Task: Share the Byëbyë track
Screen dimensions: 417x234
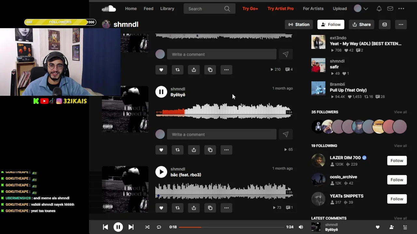Action: (194, 150)
